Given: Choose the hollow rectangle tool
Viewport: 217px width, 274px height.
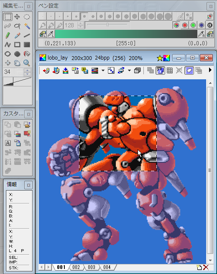Looking at the screenshot, I should coord(17,44).
